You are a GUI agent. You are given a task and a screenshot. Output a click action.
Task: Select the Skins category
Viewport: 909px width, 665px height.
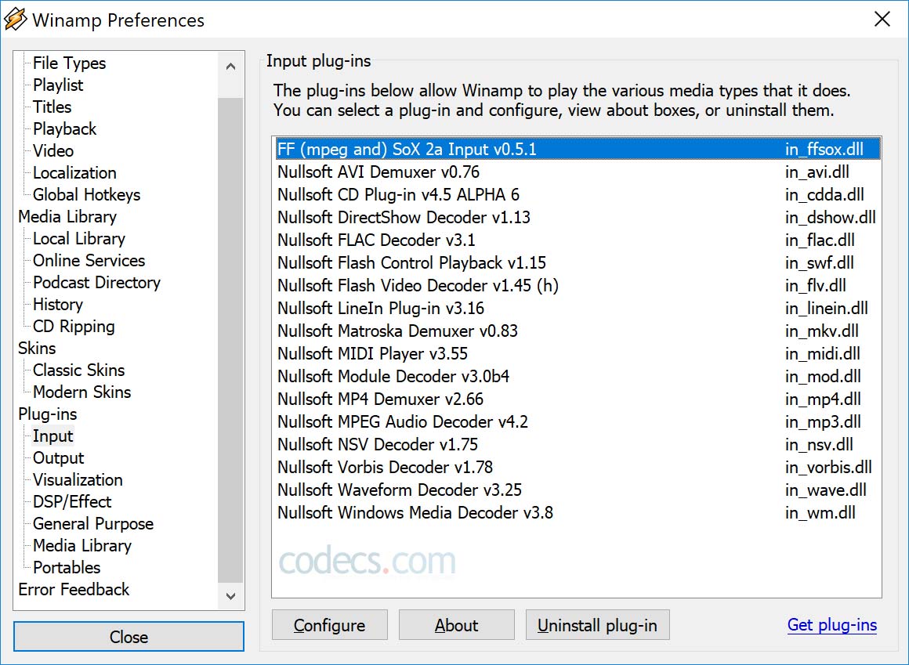click(x=37, y=348)
